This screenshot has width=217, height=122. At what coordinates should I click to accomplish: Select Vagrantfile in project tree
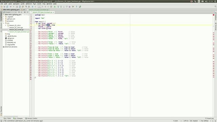tap(10, 45)
